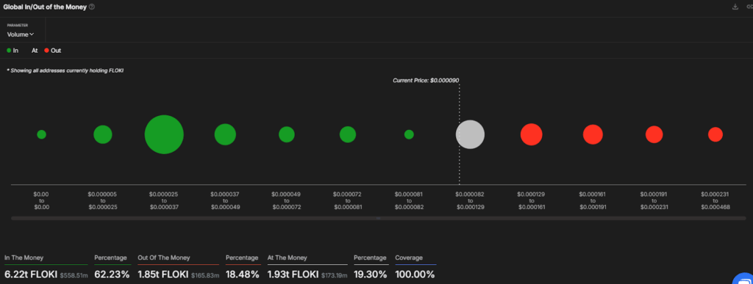Click the $0.000231 to $0.000468 axis label
753x284 pixels.
click(x=715, y=200)
